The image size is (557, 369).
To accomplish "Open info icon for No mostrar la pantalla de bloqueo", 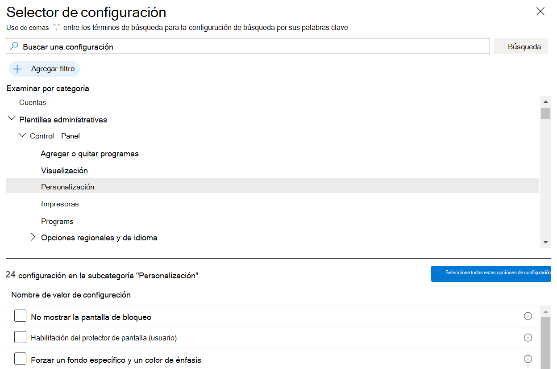I will click(528, 316).
